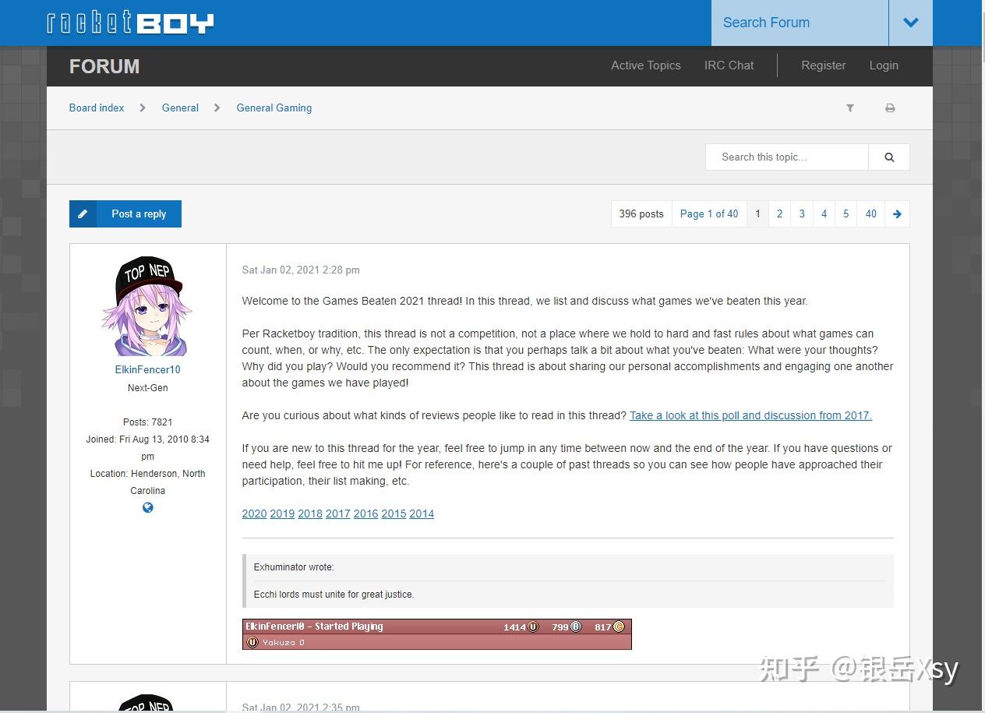This screenshot has width=985, height=713.
Task: Focus the Search this topic field
Action: tap(786, 157)
